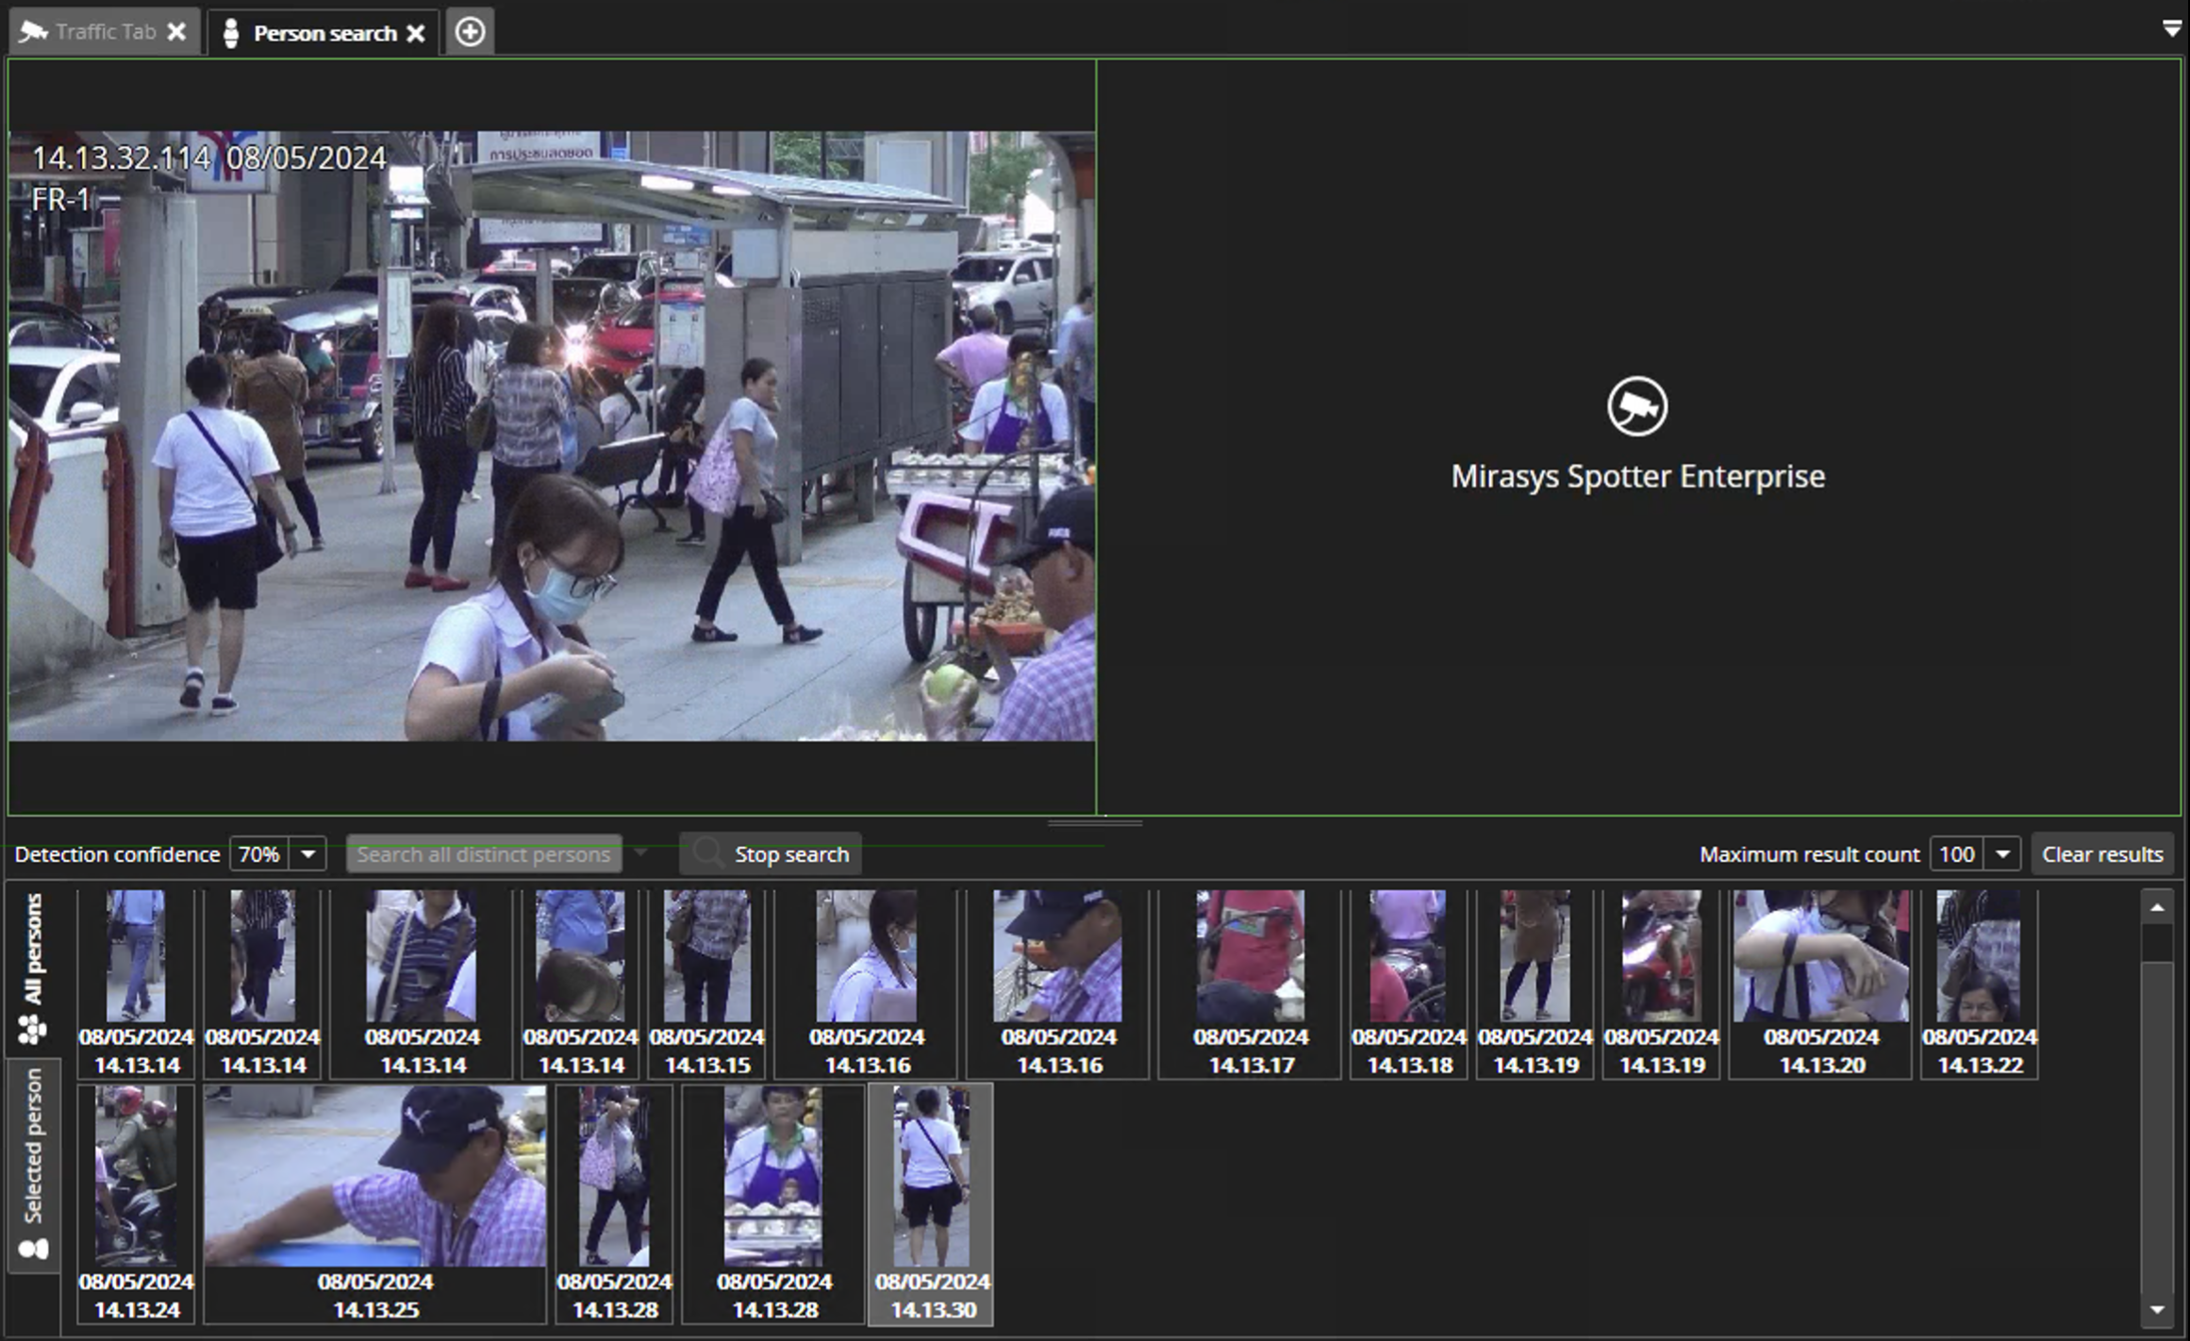
Task: Click the Stop search button
Action: 771,854
